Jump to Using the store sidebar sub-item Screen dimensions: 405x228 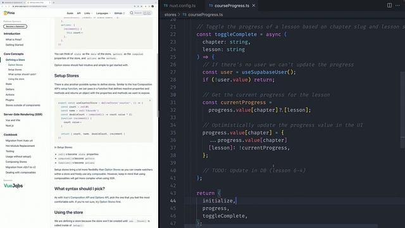click(16, 79)
